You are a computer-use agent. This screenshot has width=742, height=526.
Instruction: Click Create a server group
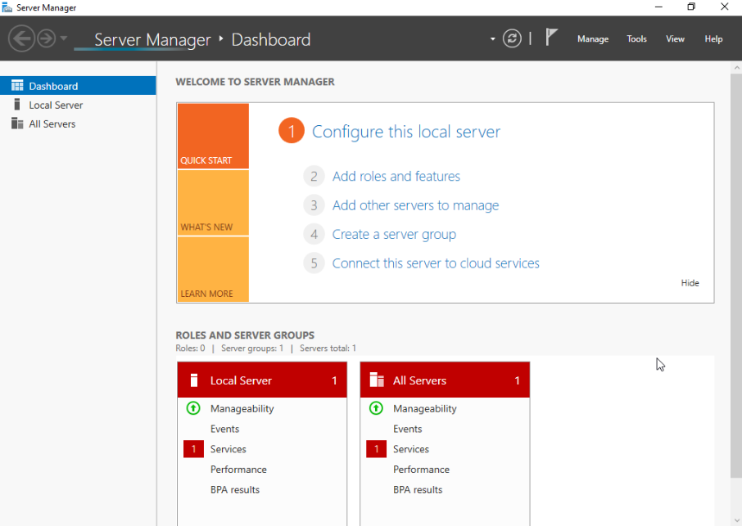tap(394, 235)
